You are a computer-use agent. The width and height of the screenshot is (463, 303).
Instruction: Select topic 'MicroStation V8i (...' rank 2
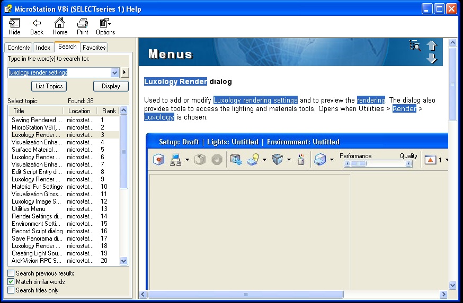point(64,127)
